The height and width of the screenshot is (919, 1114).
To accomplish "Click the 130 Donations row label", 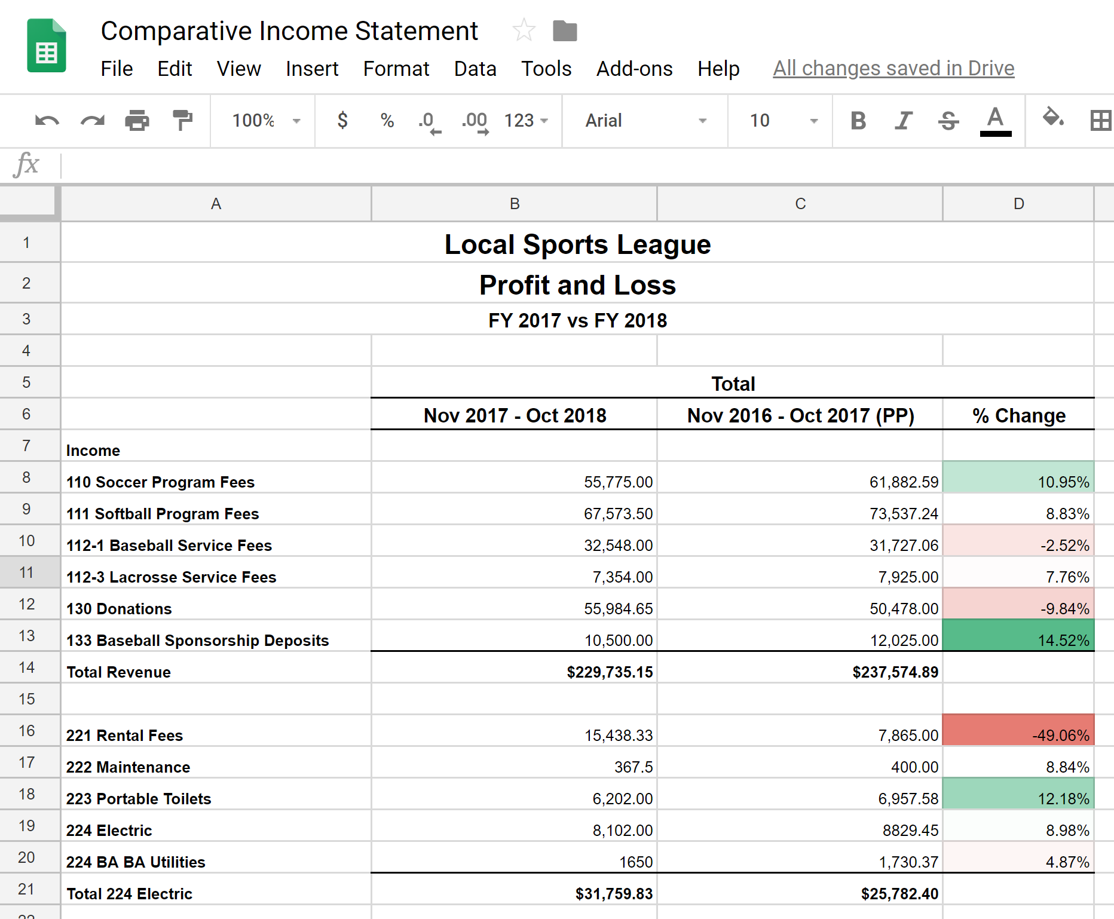I will tap(216, 604).
